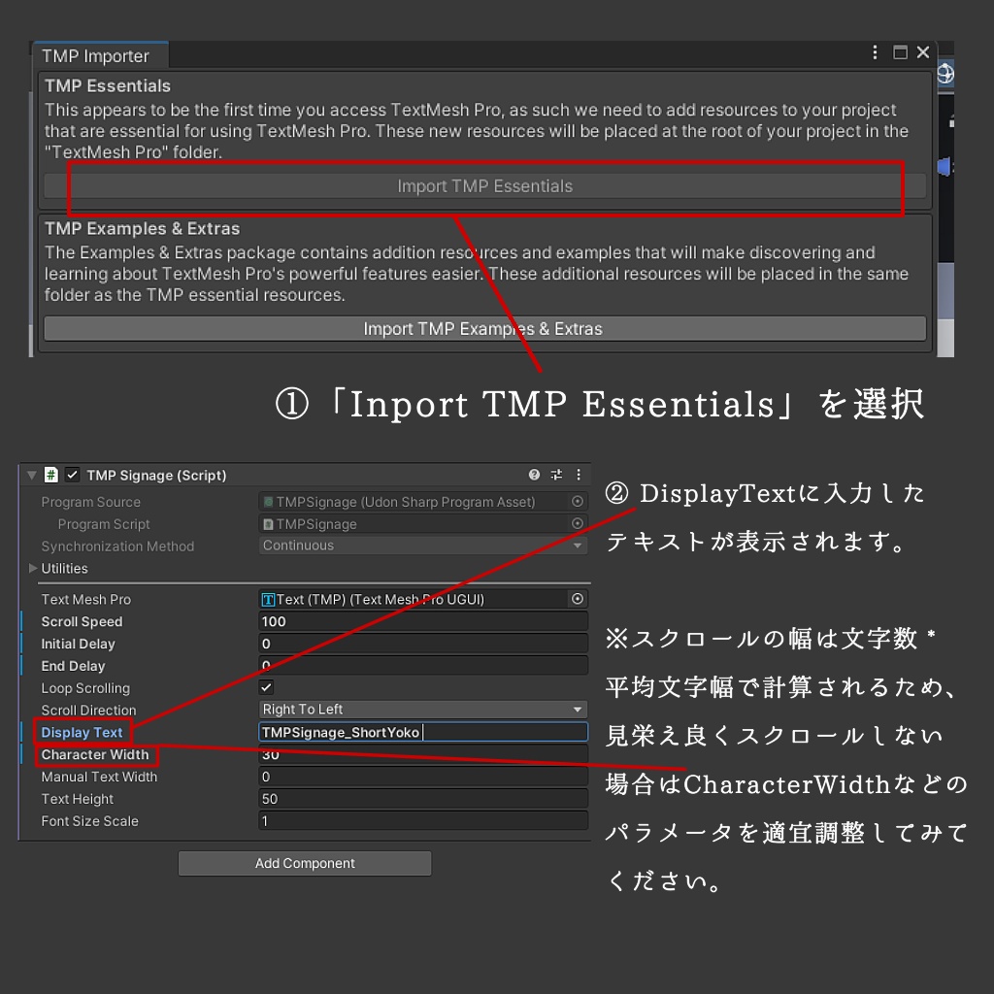Open the help icon on TMP Signage script
Screen dimensions: 994x994
coord(532,475)
